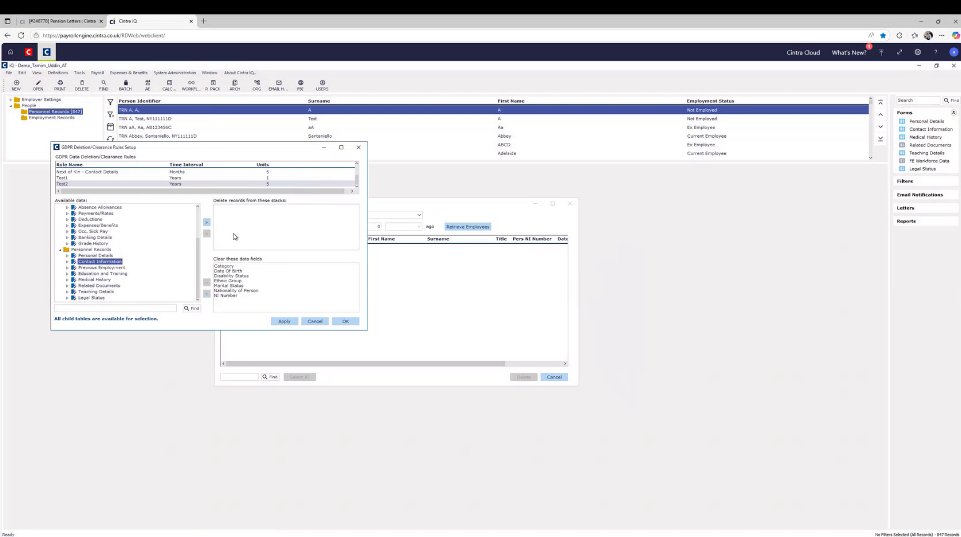Click the Search field above the Forms list

[x=917, y=100]
